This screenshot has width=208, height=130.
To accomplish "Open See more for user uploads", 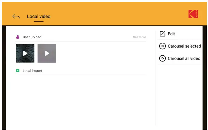I will coord(139,37).
